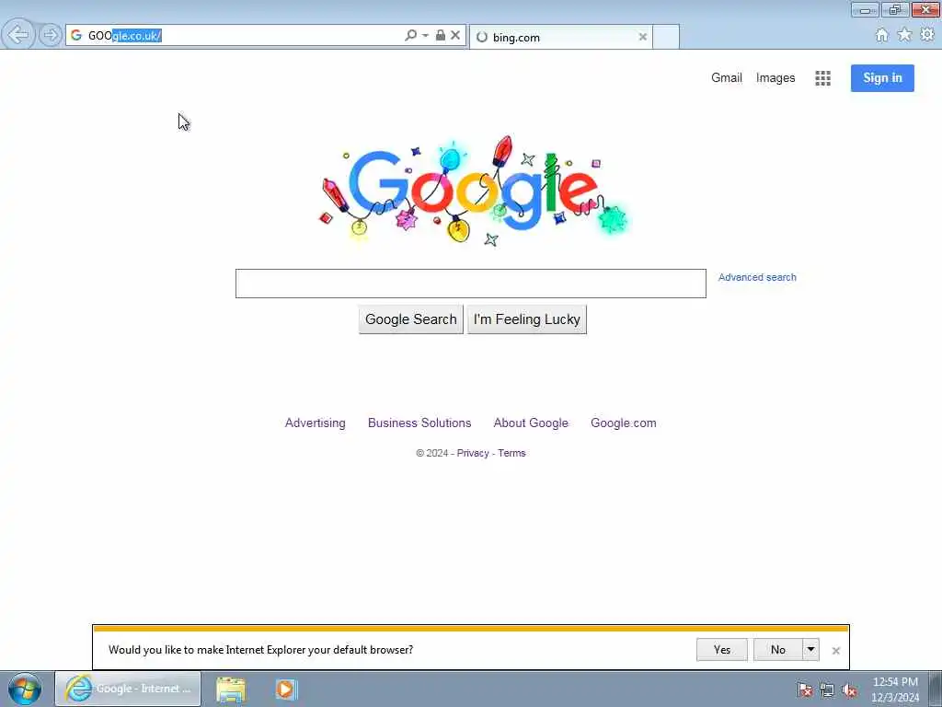
Task: Open the Action Center flag tray icon
Action: [x=804, y=690]
